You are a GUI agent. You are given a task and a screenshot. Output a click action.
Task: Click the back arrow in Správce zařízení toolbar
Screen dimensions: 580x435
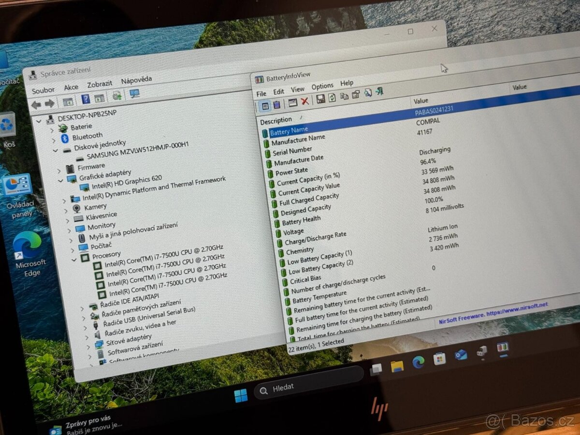(36, 104)
